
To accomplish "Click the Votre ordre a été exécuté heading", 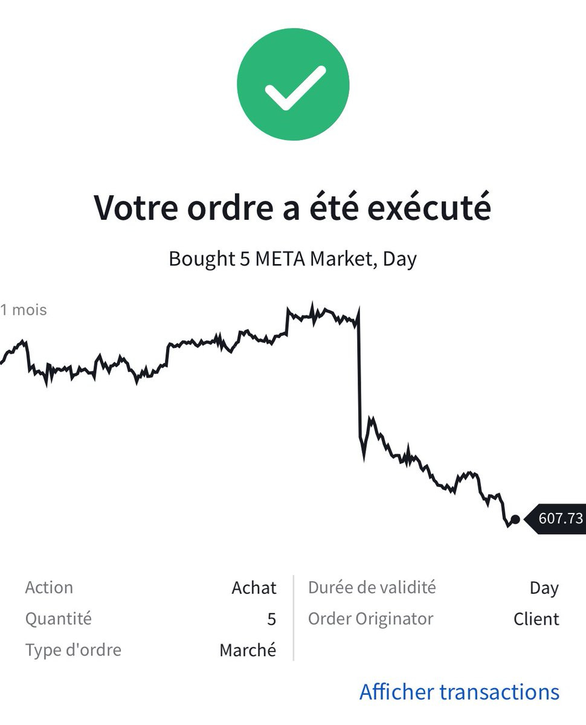I will click(x=293, y=207).
